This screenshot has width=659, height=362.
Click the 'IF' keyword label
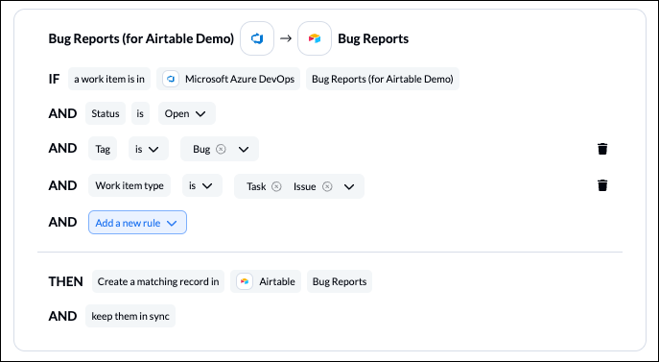[54, 79]
